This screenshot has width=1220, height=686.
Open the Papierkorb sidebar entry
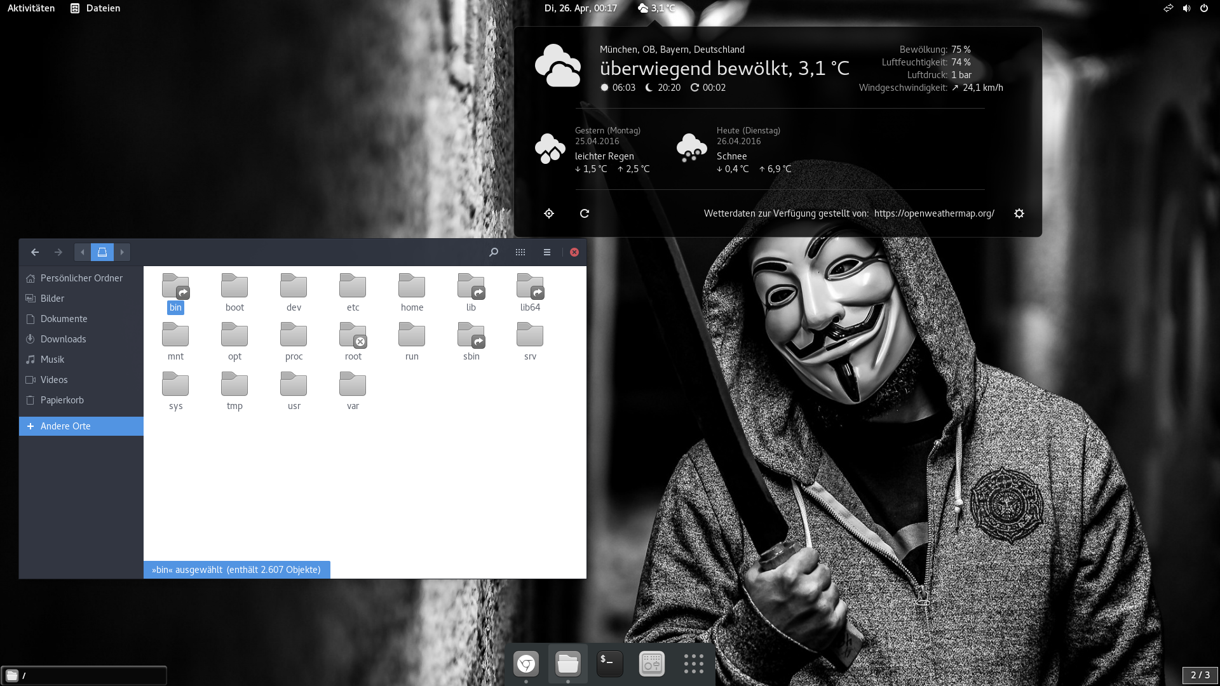(x=62, y=400)
